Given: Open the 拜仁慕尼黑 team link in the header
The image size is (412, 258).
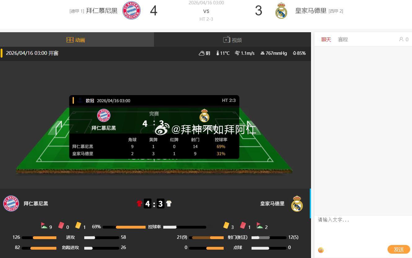Looking at the screenshot, I should point(102,11).
